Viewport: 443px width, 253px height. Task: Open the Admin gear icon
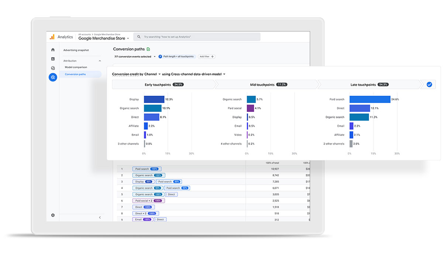tap(53, 215)
